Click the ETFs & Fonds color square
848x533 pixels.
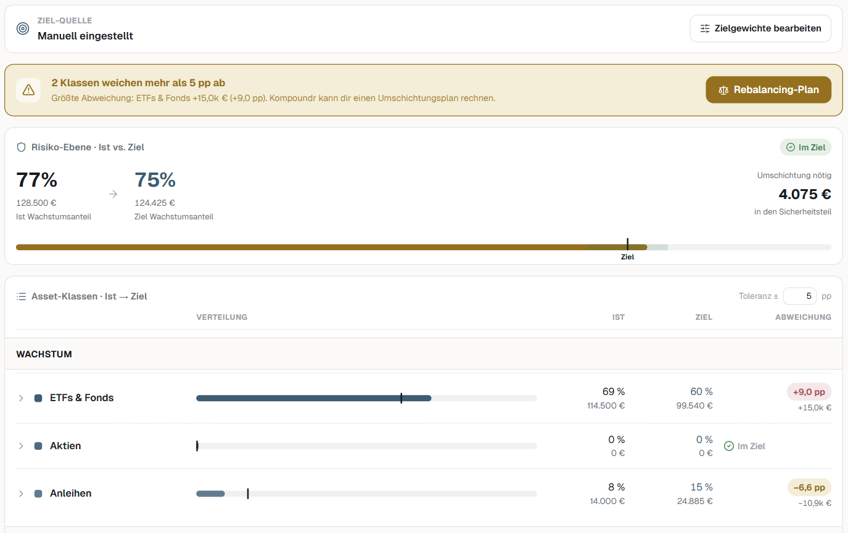tap(38, 398)
